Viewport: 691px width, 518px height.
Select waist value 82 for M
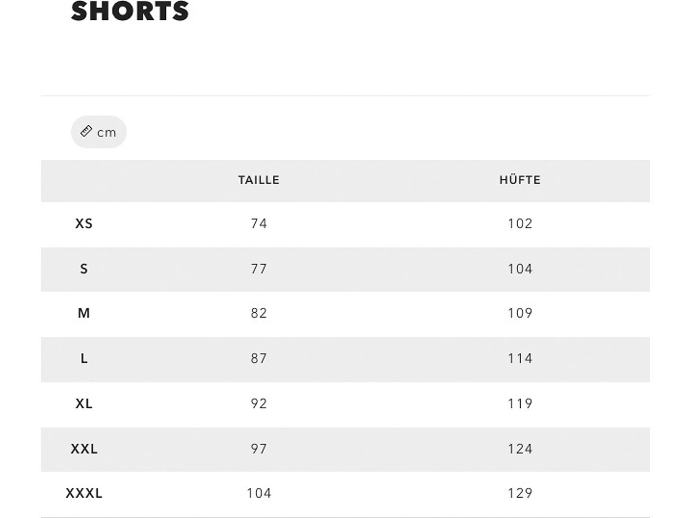[259, 313]
